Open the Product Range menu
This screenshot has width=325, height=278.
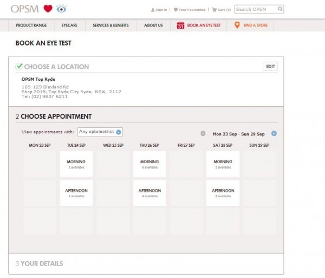pos(31,25)
